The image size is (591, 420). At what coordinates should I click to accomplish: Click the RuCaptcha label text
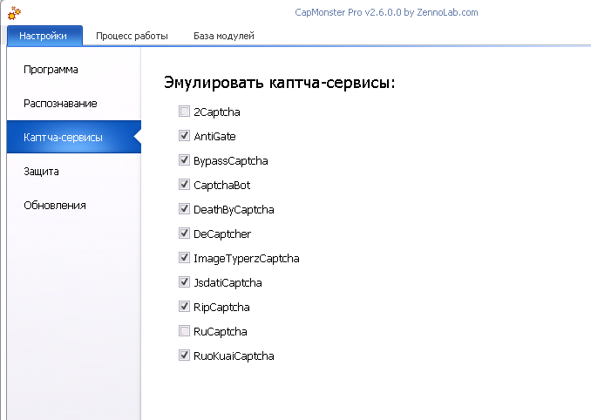[221, 332]
